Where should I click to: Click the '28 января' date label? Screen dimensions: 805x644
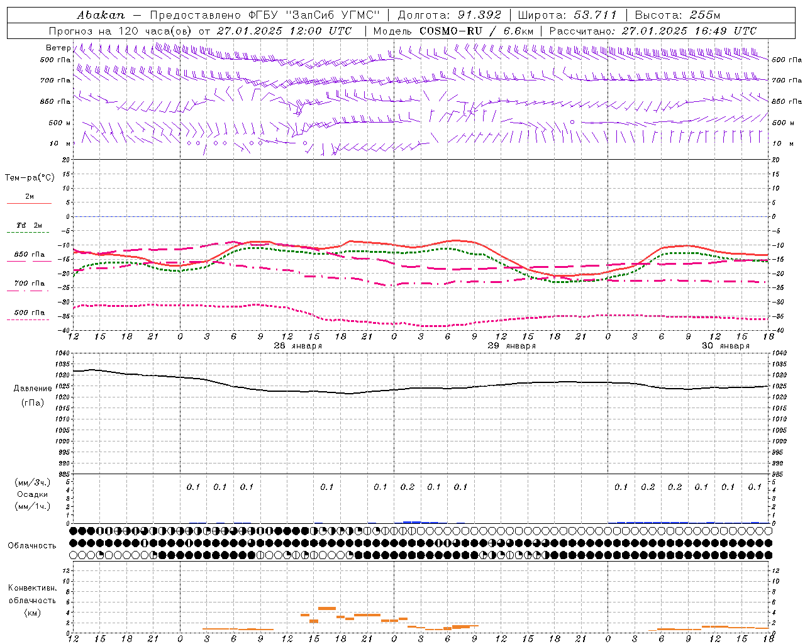[298, 346]
